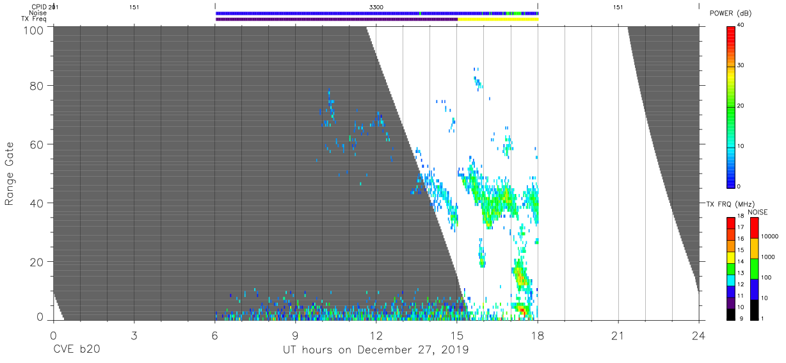Image resolution: width=786 pixels, height=363 pixels.
Task: Click the '100' tick on Range Gate axis
Action: (x=32, y=30)
